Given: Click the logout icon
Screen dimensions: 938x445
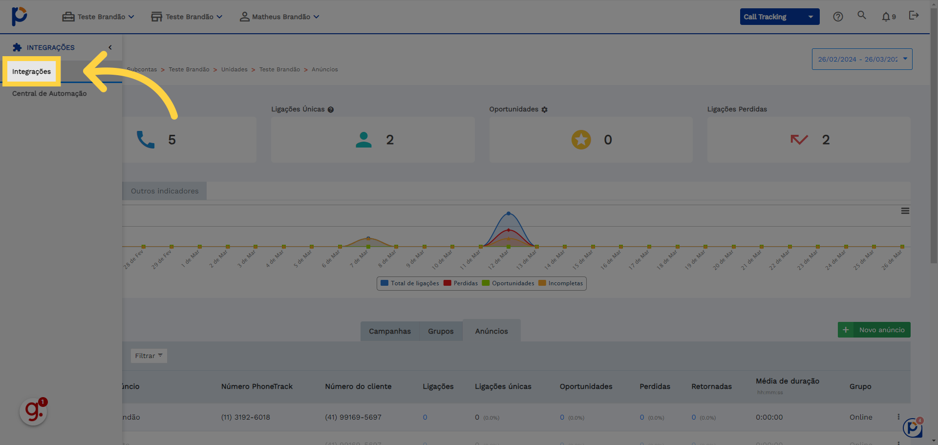Looking at the screenshot, I should click(x=914, y=15).
